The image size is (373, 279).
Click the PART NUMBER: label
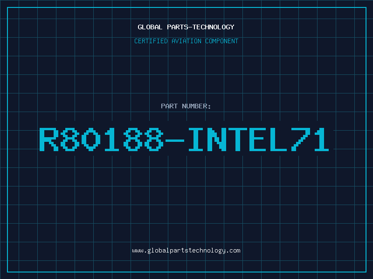[x=186, y=106]
